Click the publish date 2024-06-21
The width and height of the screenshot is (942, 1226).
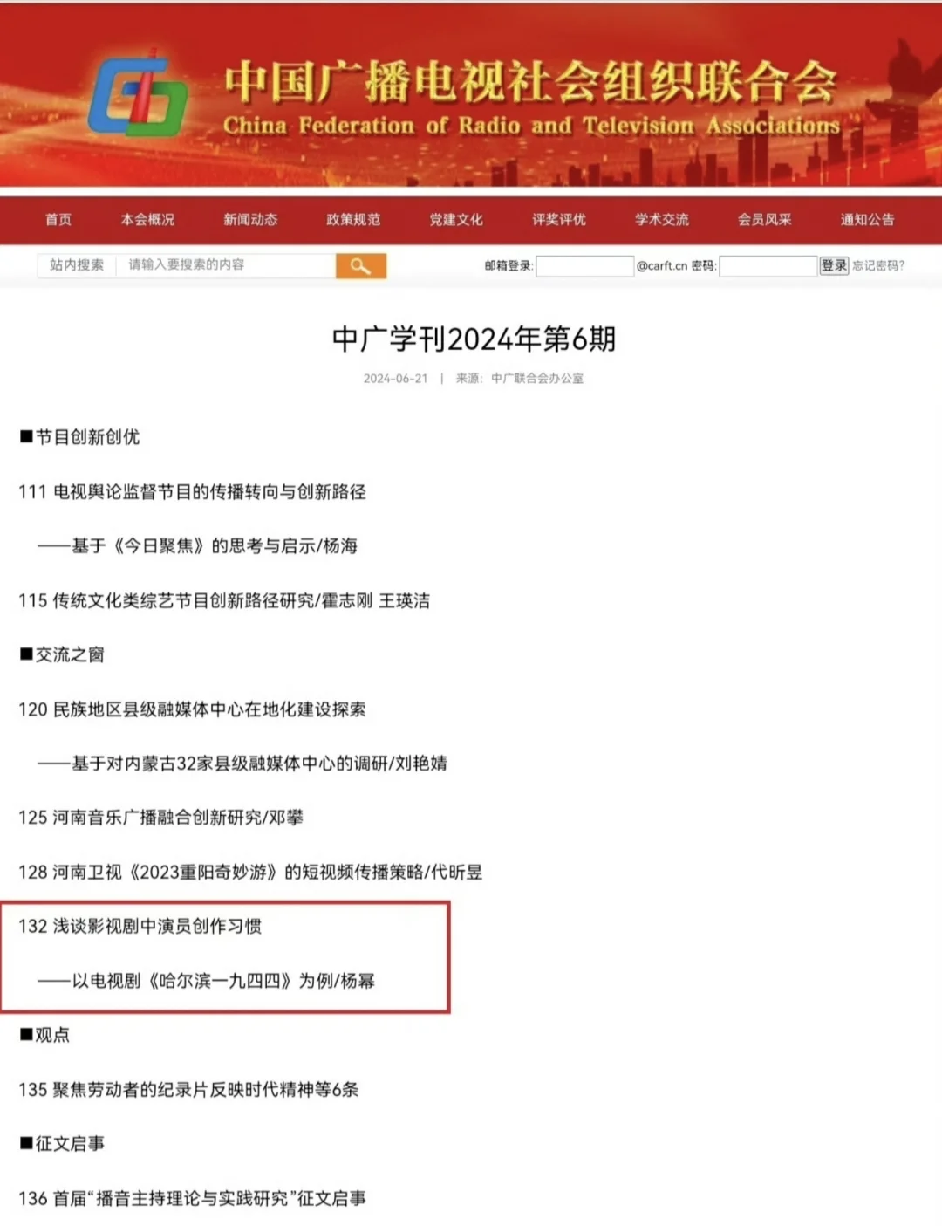pyautogui.click(x=396, y=379)
